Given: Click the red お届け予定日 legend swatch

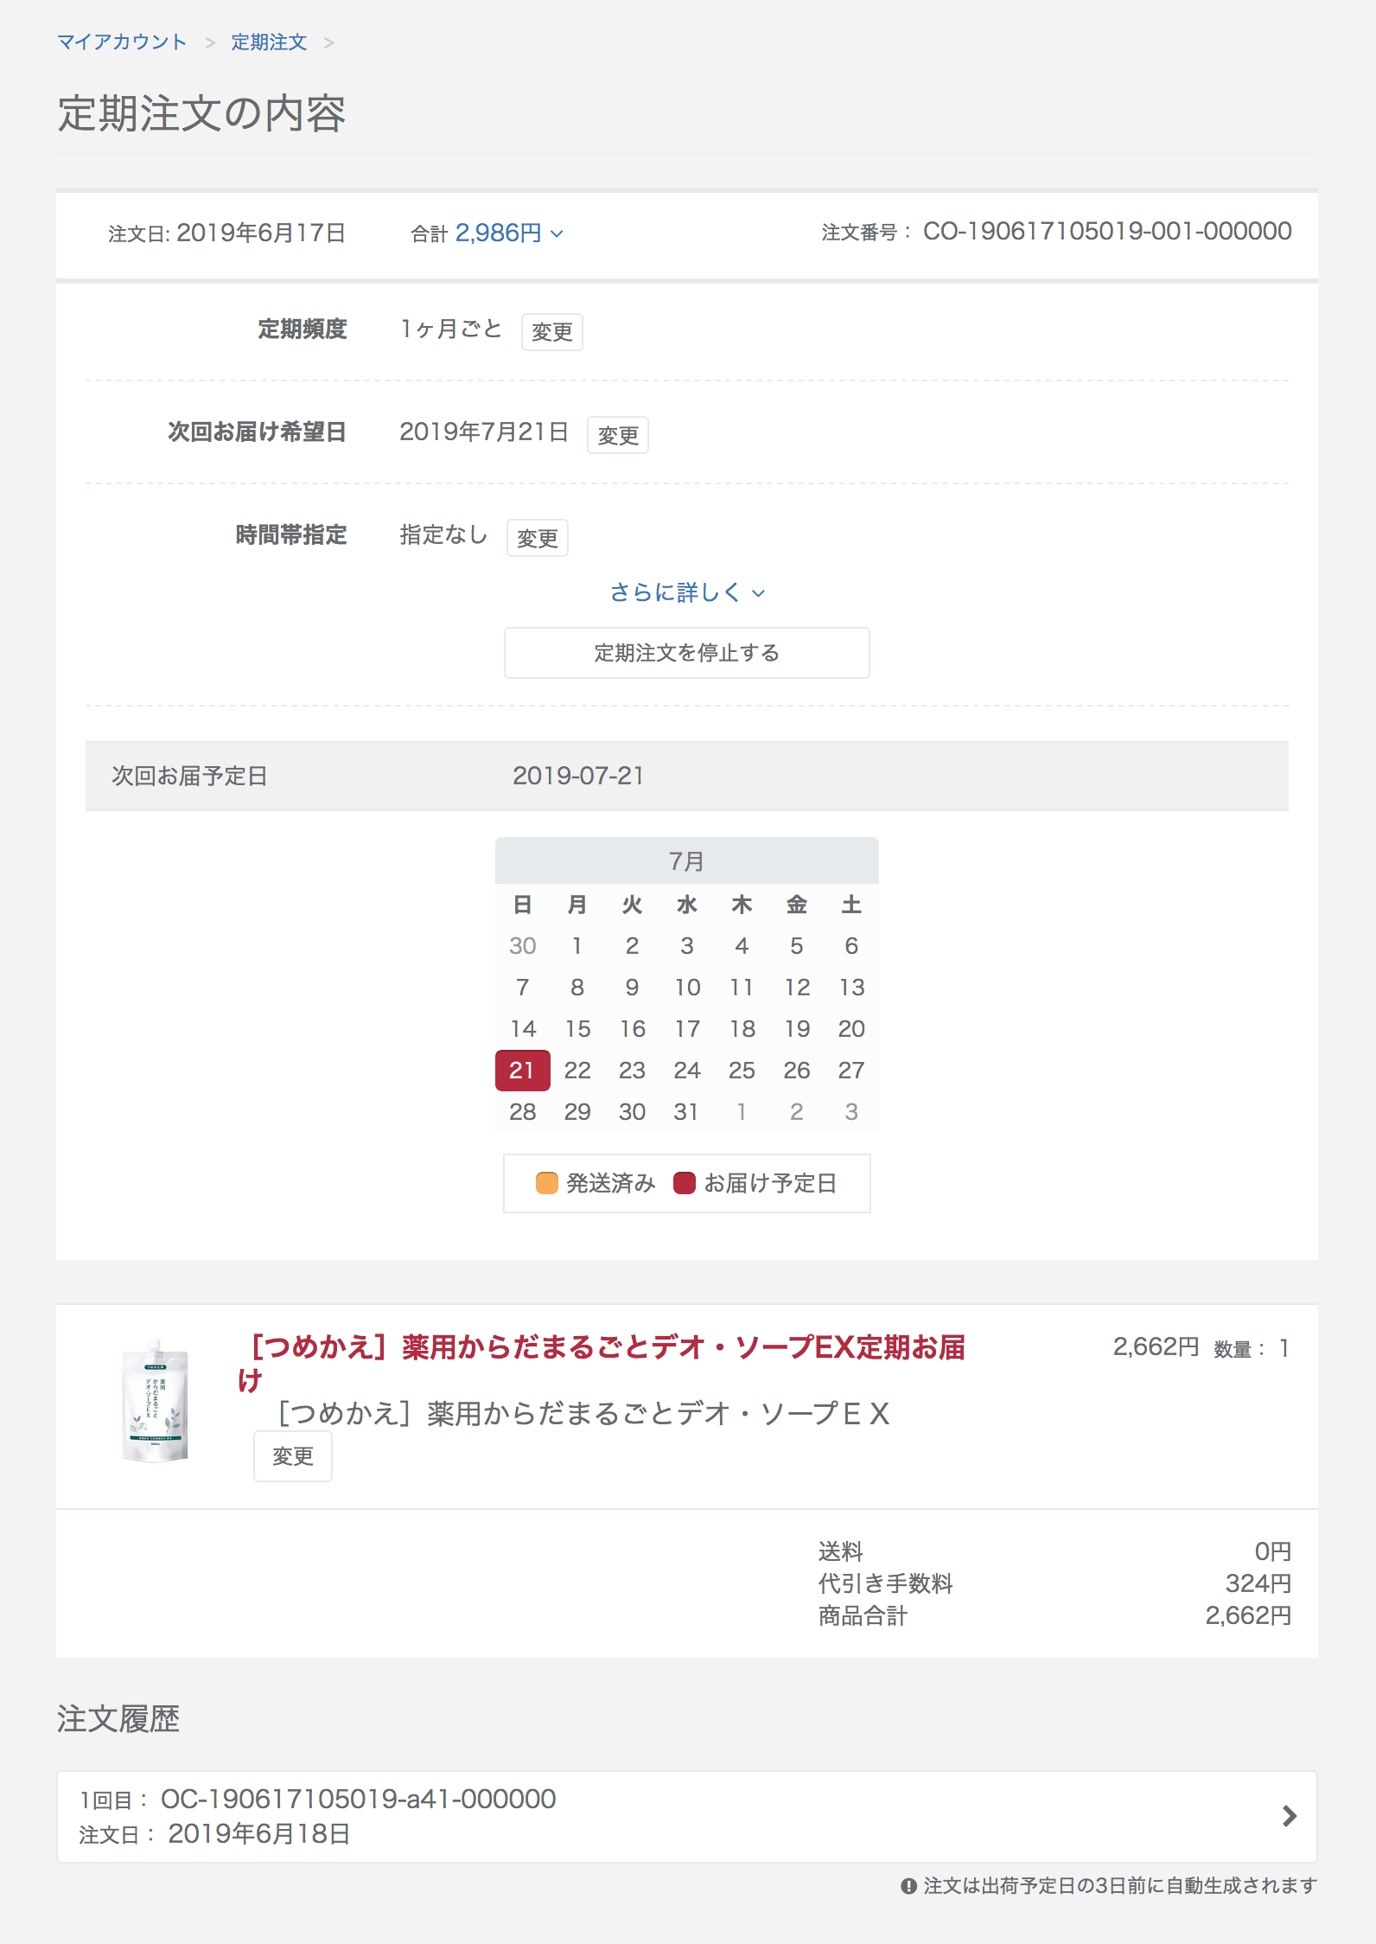Looking at the screenshot, I should [x=684, y=1182].
